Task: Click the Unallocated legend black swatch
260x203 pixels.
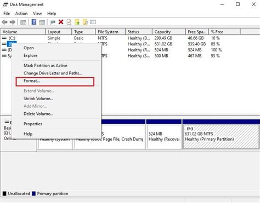Action: pyautogui.click(x=4, y=194)
